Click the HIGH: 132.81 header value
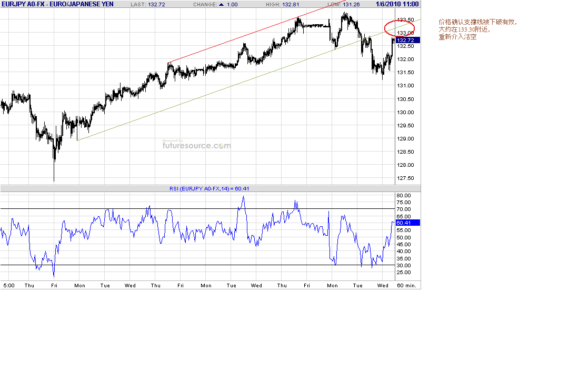The height and width of the screenshot is (372, 579). [x=283, y=4]
